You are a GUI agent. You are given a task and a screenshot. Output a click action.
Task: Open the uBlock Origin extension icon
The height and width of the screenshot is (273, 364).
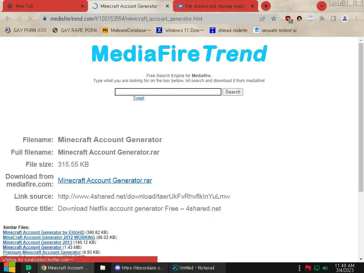point(289,19)
